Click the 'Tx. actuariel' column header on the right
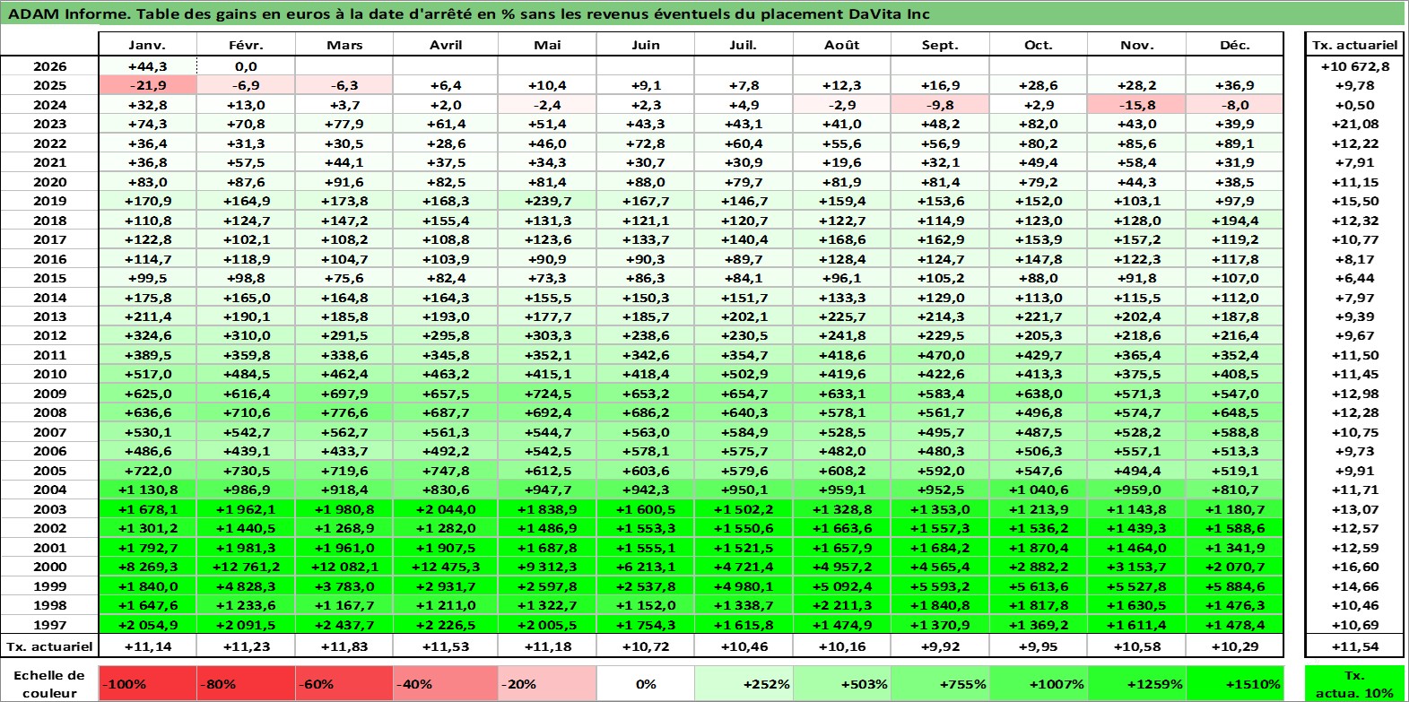 click(x=1354, y=45)
